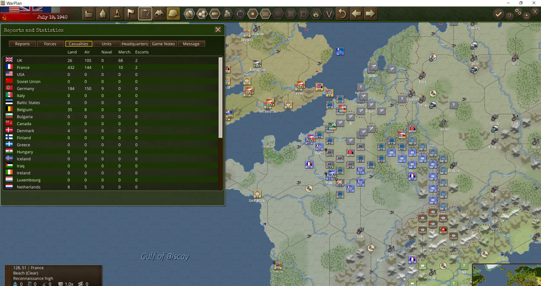Click the ship icon in the toolbar
The image size is (541, 286).
[103, 14]
